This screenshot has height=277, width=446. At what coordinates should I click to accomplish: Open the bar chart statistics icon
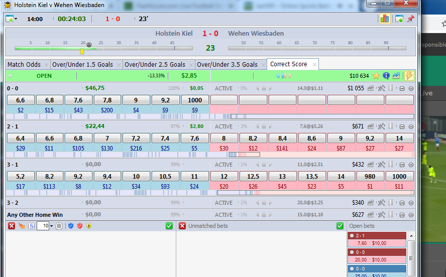385,19
